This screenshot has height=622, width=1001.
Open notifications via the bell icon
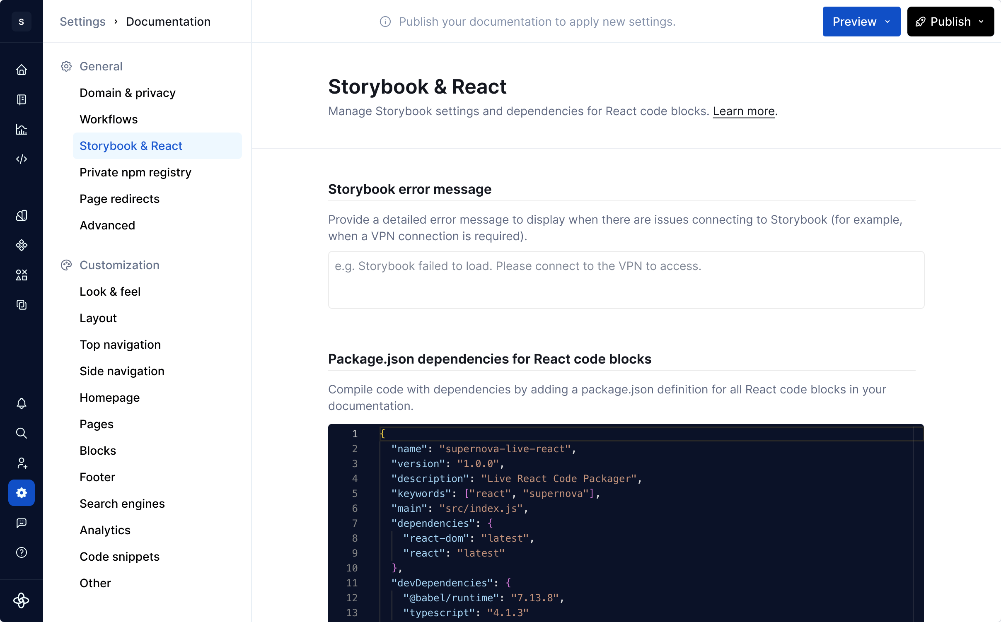click(22, 404)
